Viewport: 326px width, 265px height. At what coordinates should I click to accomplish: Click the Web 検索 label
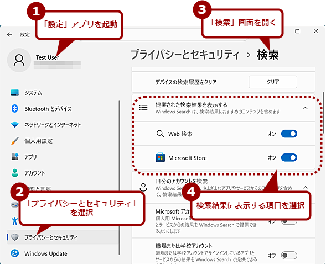180,134
